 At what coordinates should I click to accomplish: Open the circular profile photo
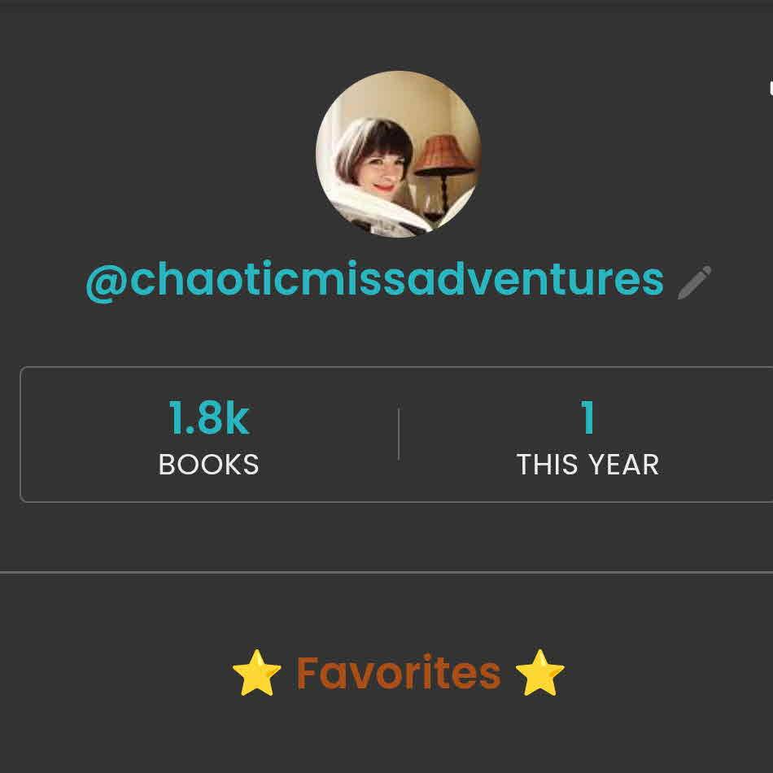click(398, 154)
